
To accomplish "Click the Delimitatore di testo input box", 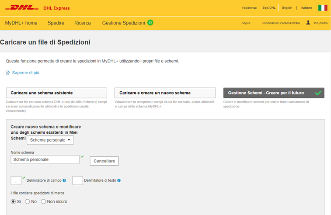I will coord(77,180).
